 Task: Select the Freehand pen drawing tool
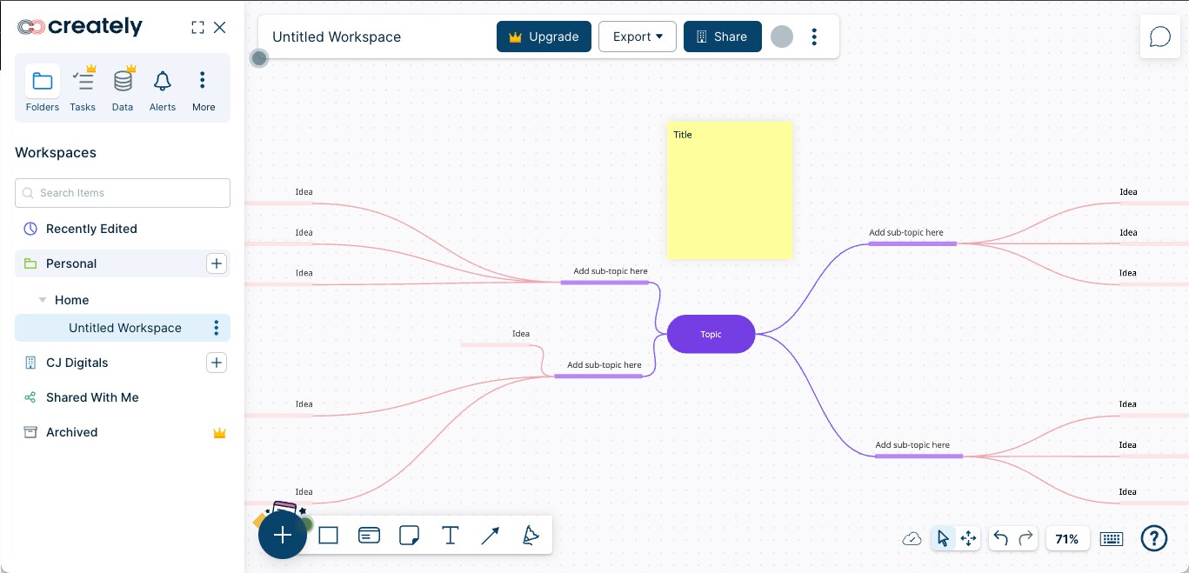click(531, 536)
